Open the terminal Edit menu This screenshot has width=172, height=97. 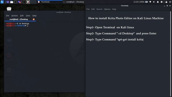(22, 16)
